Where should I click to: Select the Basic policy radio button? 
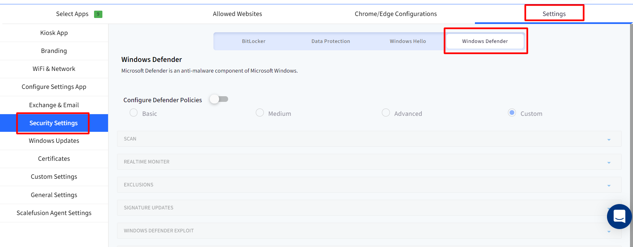point(133,113)
